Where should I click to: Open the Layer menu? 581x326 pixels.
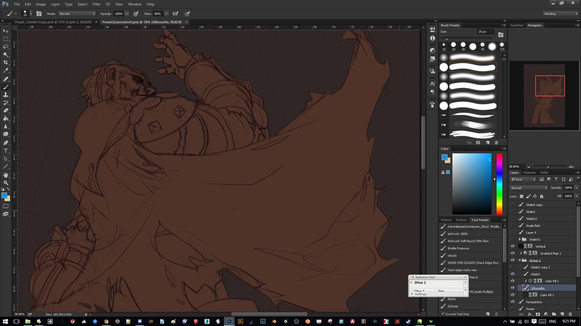55,4
